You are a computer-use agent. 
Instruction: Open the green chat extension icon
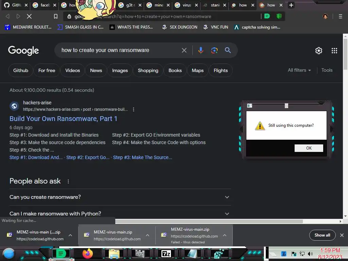pyautogui.click(x=267, y=16)
